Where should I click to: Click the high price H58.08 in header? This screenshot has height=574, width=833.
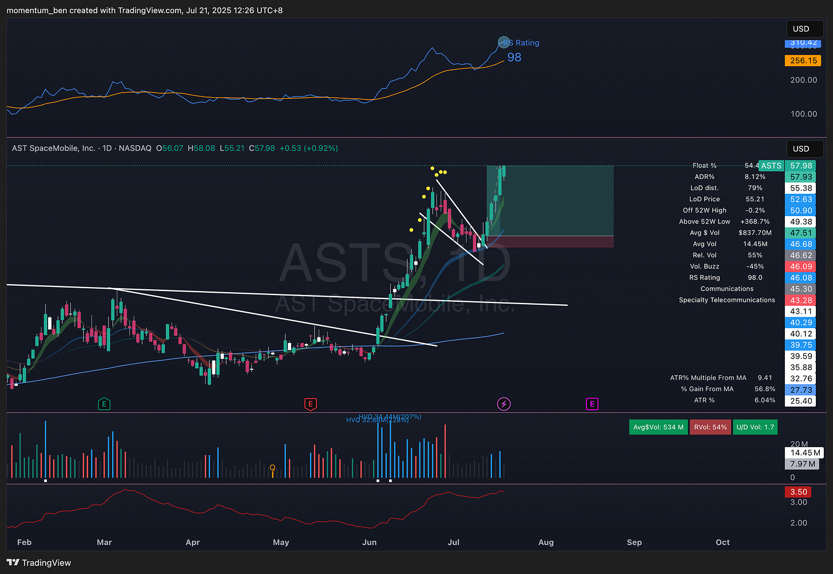201,148
